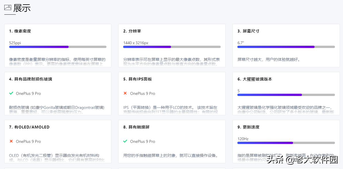Click red cross in 有OLED/AMOLED card

(x=11, y=141)
